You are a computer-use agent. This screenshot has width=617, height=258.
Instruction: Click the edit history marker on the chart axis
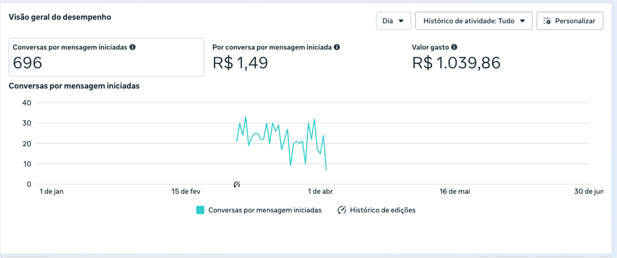pyautogui.click(x=237, y=184)
